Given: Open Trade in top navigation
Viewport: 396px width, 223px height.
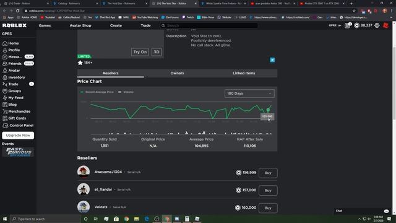Looking at the screenshot, I should (146, 25).
